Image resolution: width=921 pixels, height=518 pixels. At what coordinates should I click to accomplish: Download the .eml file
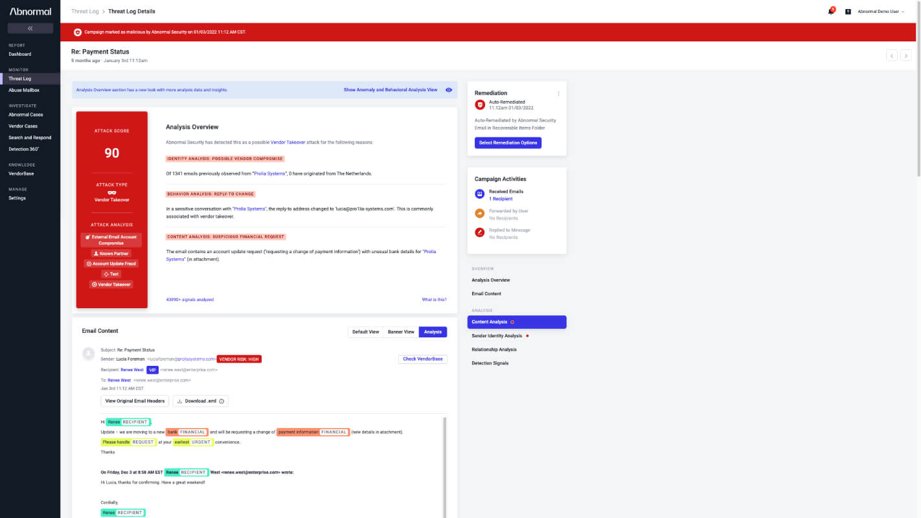(x=199, y=401)
